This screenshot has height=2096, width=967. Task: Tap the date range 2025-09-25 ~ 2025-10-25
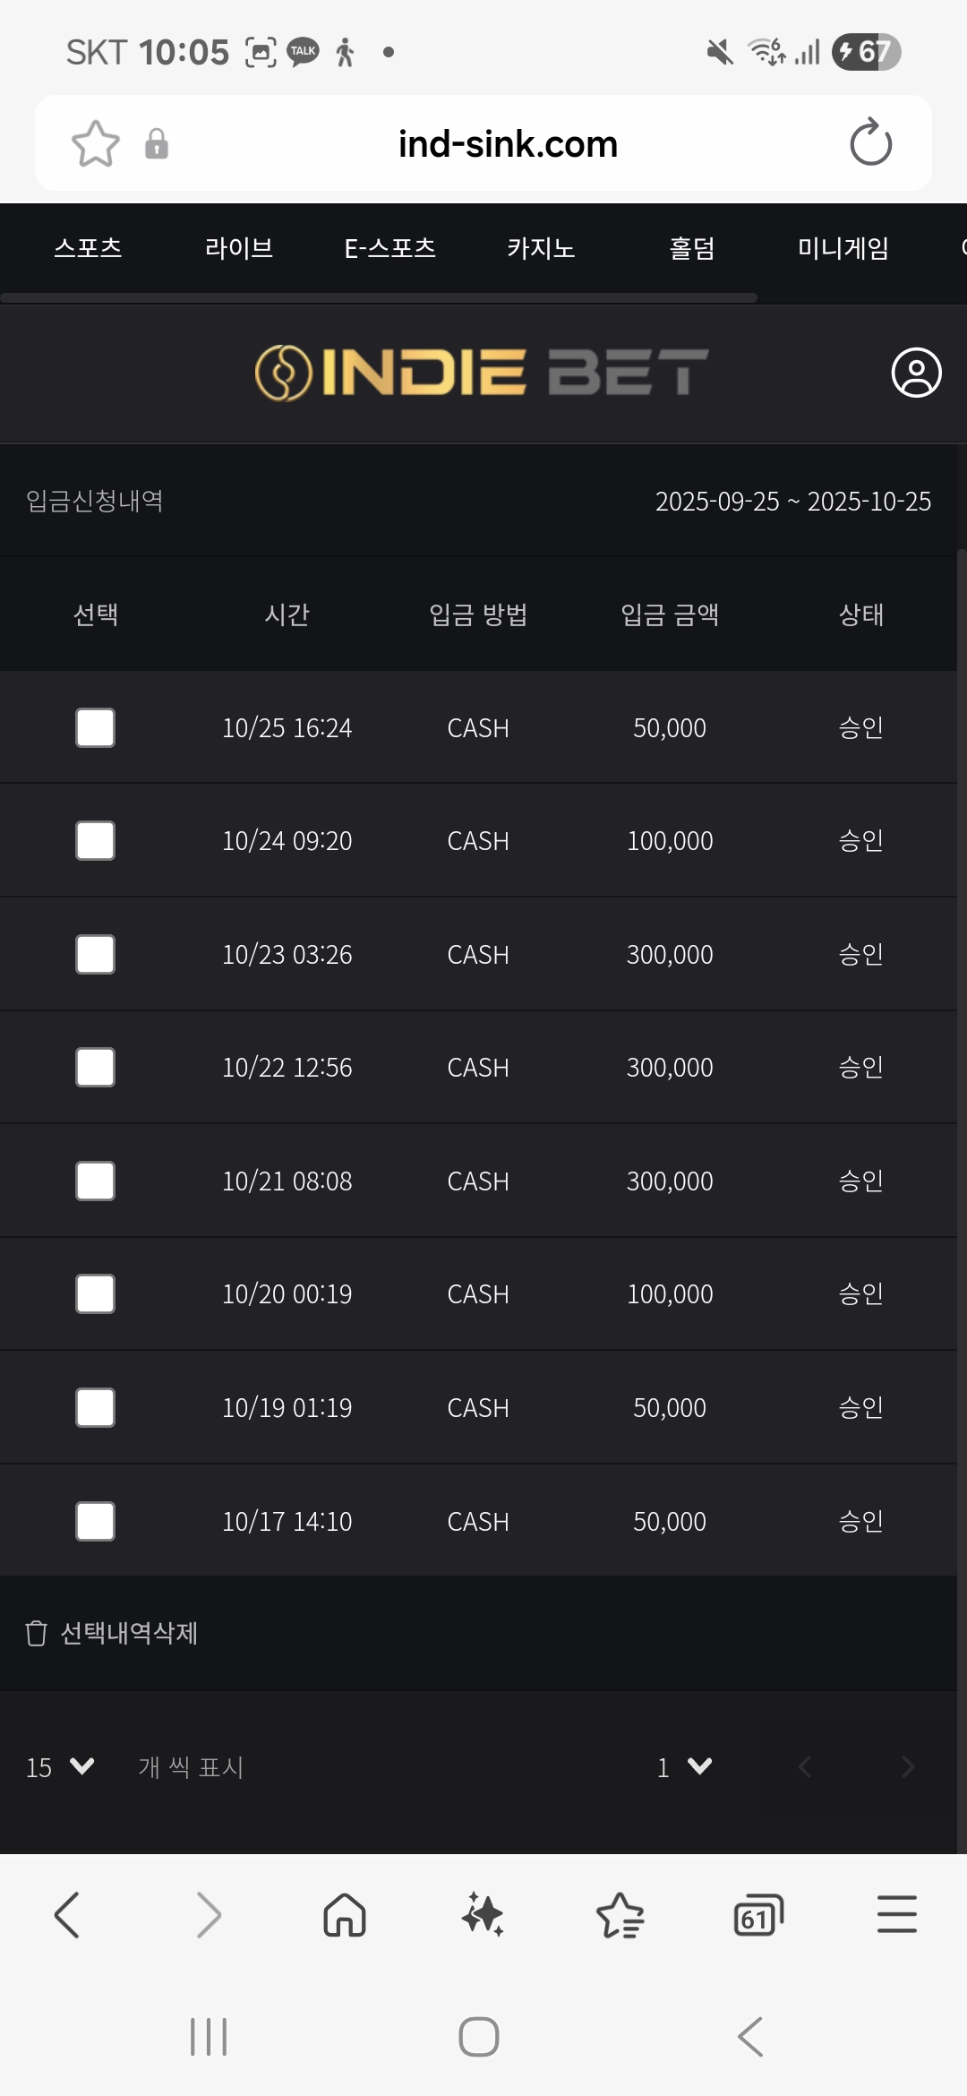pyautogui.click(x=792, y=502)
